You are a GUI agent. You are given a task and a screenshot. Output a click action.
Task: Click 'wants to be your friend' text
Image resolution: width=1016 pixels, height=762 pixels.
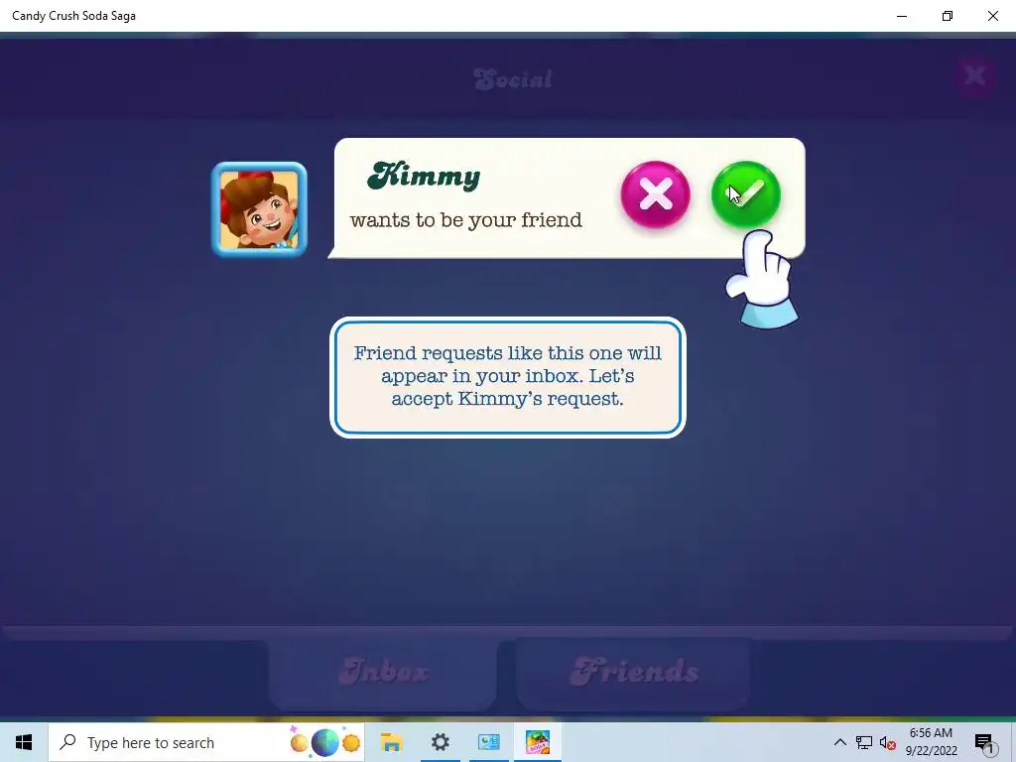(x=466, y=219)
